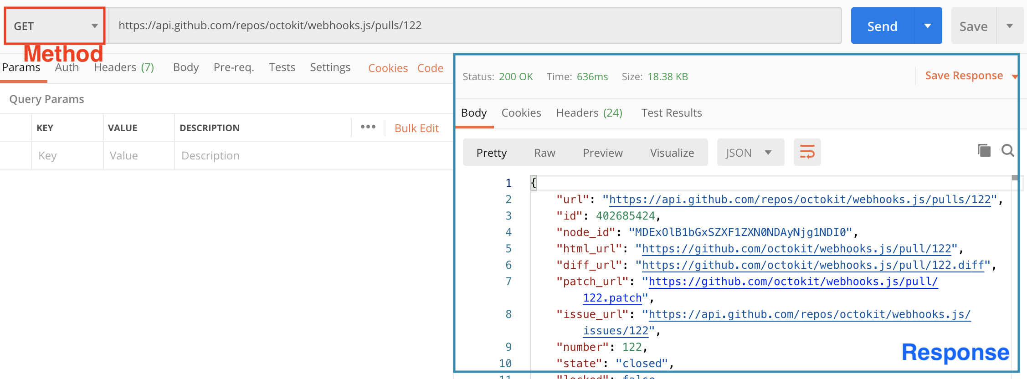The image size is (1027, 379).
Task: Select the response Body tab
Action: (474, 113)
